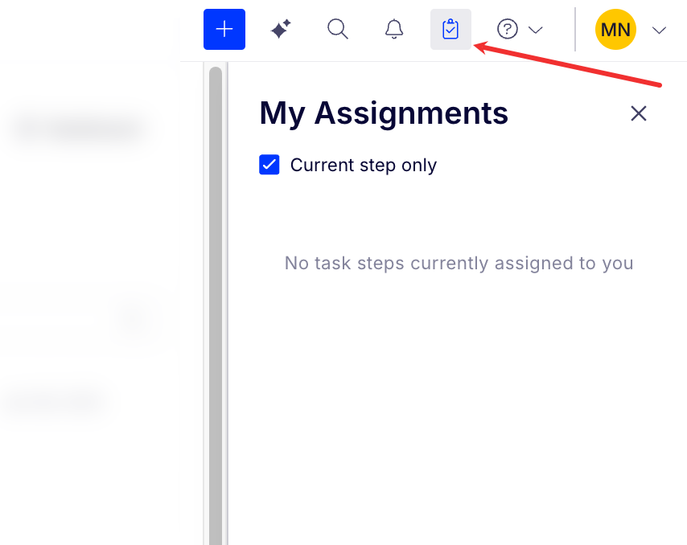Click the blue plus create button

[224, 29]
